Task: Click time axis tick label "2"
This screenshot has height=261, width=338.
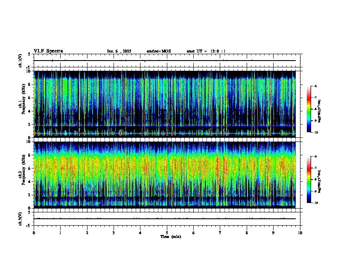Action: pyautogui.click(x=87, y=233)
